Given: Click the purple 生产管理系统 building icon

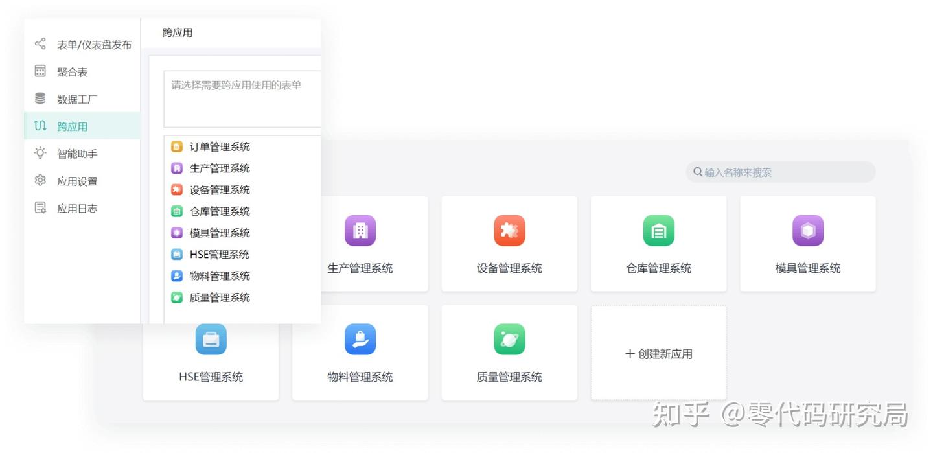Looking at the screenshot, I should pos(360,231).
